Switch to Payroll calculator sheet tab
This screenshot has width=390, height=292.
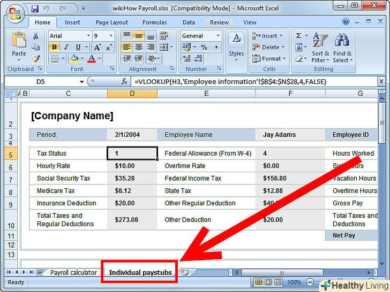[73, 273]
